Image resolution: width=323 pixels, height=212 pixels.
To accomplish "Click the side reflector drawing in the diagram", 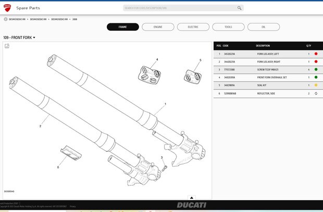I will pyautogui.click(x=71, y=153).
